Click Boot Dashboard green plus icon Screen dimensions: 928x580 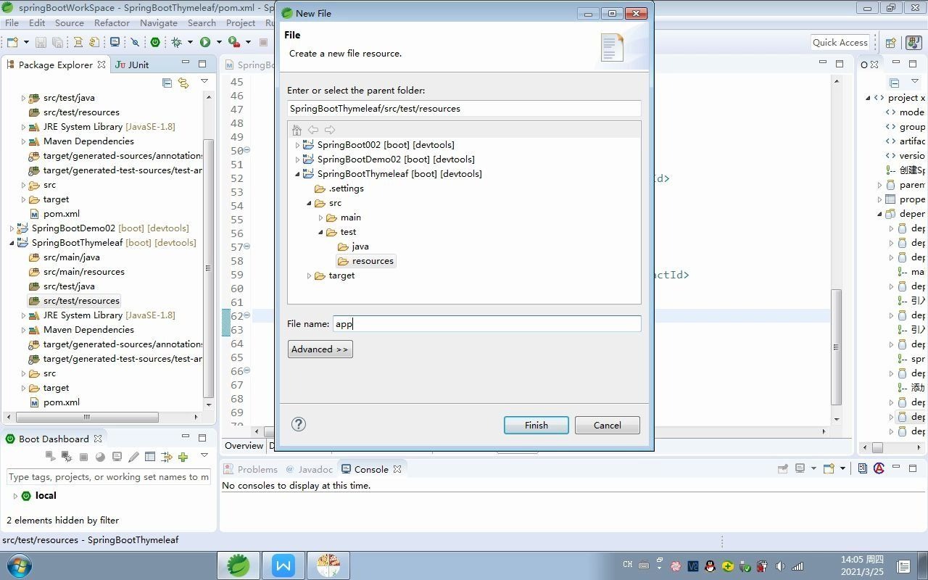(183, 457)
